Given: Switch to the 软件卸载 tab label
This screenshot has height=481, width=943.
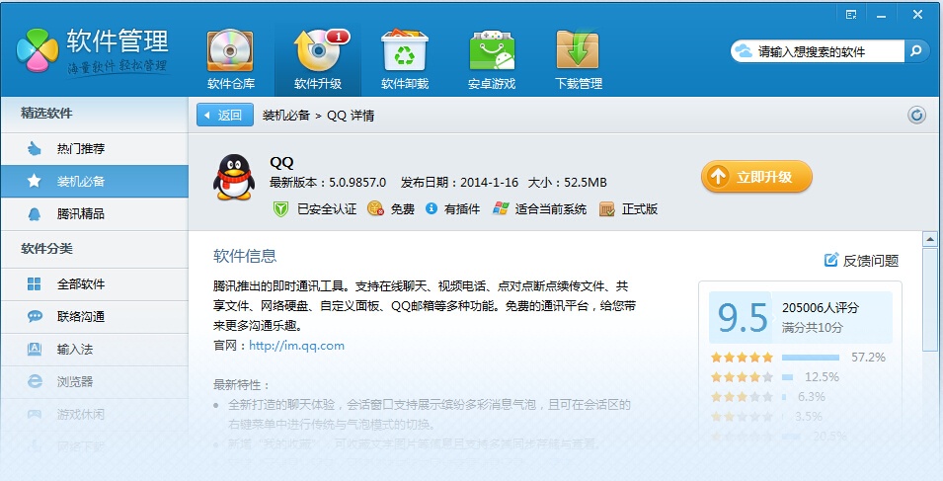Looking at the screenshot, I should pos(405,84).
